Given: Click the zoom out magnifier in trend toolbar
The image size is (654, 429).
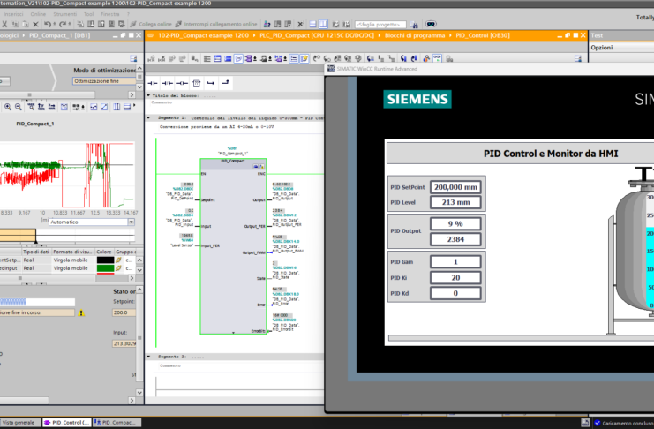Looking at the screenshot, I should pyautogui.click(x=19, y=108).
